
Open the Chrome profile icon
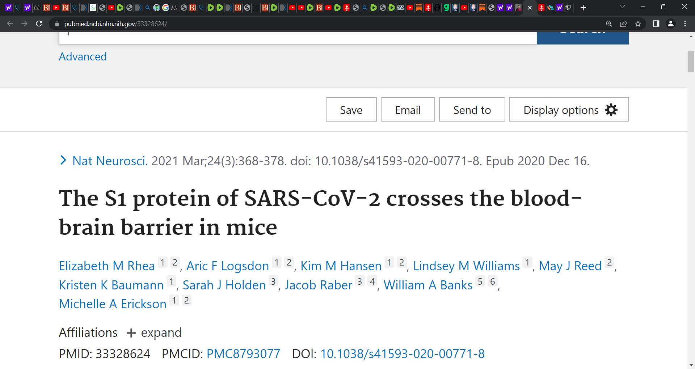(670, 24)
